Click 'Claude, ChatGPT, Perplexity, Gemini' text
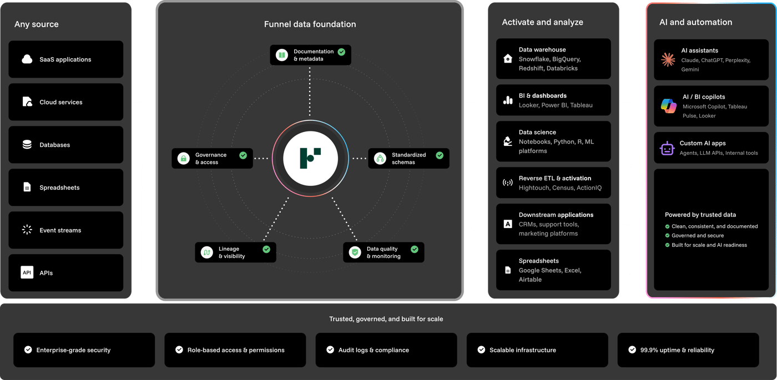 (x=716, y=65)
